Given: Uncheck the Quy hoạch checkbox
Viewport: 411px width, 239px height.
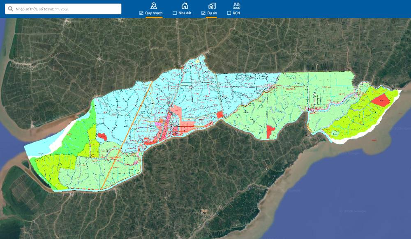Looking at the screenshot, I should click(x=141, y=13).
